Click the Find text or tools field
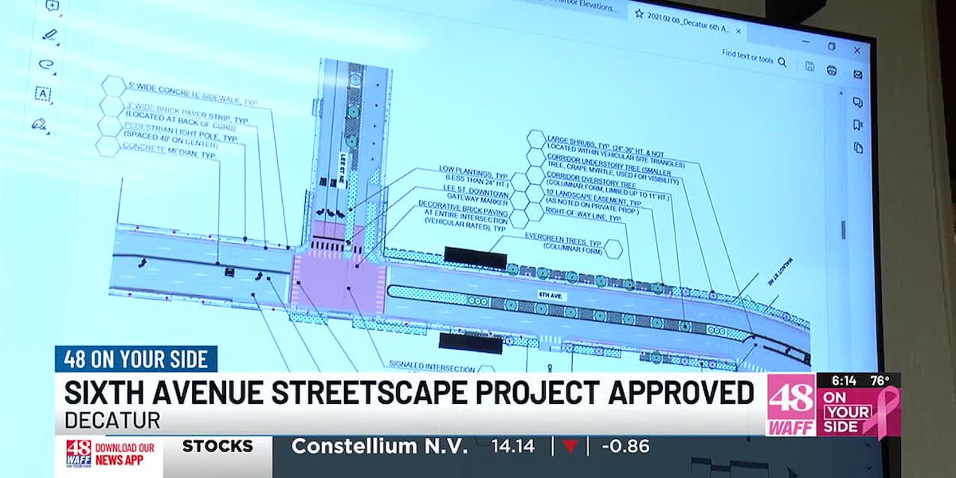956x478 pixels. pyautogui.click(x=748, y=58)
